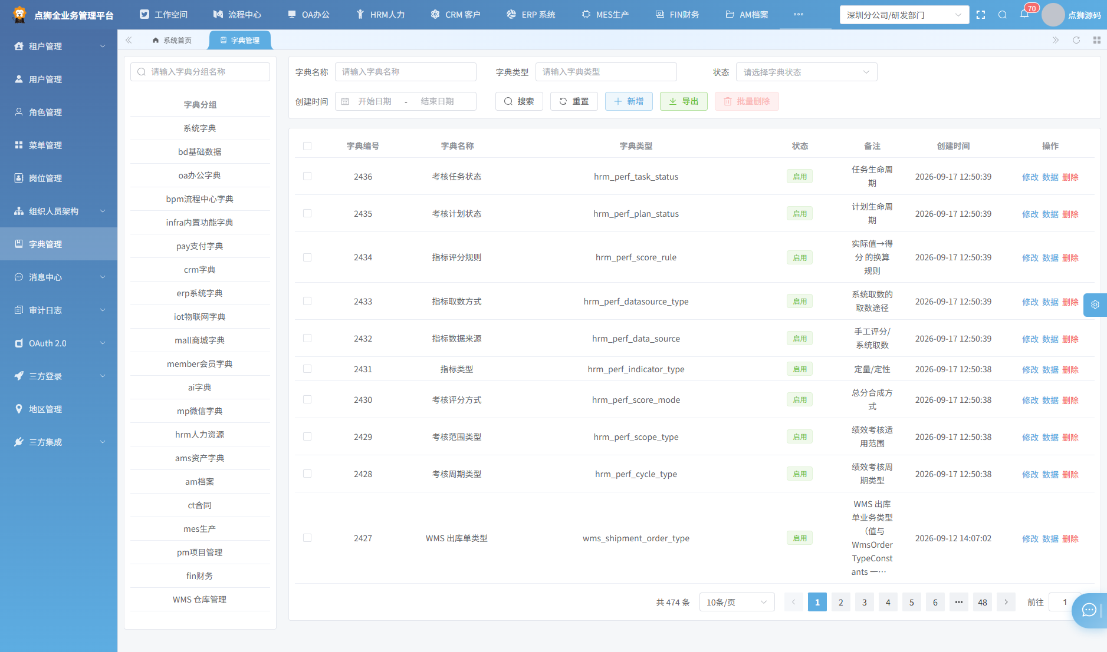This screenshot has height=652, width=1107.
Task: Click 修改 for row 2436
Action: pos(1030,177)
